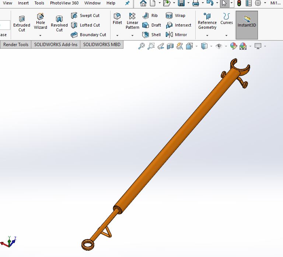Use the Mirror feature
Screen dimensions: 283x257
tap(177, 35)
